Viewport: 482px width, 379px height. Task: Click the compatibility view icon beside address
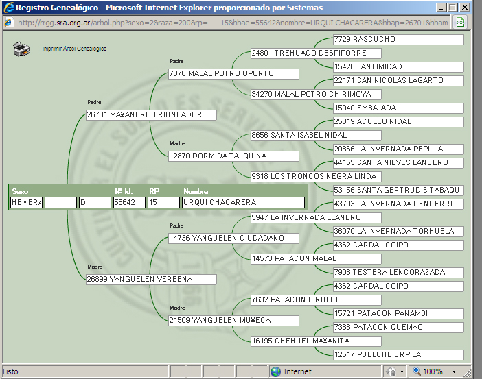[460, 22]
